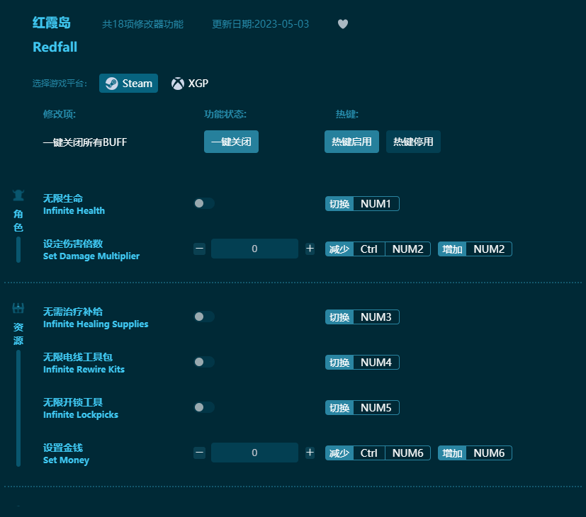Select the 角色 character sidebar icon
Viewport: 586px width, 517px height.
[x=17, y=196]
